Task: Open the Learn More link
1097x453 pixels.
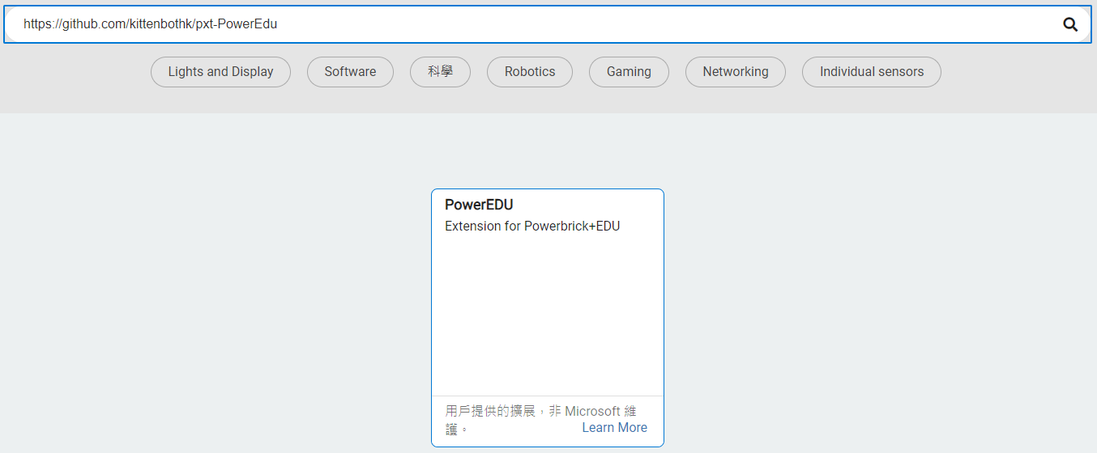Action: tap(614, 428)
